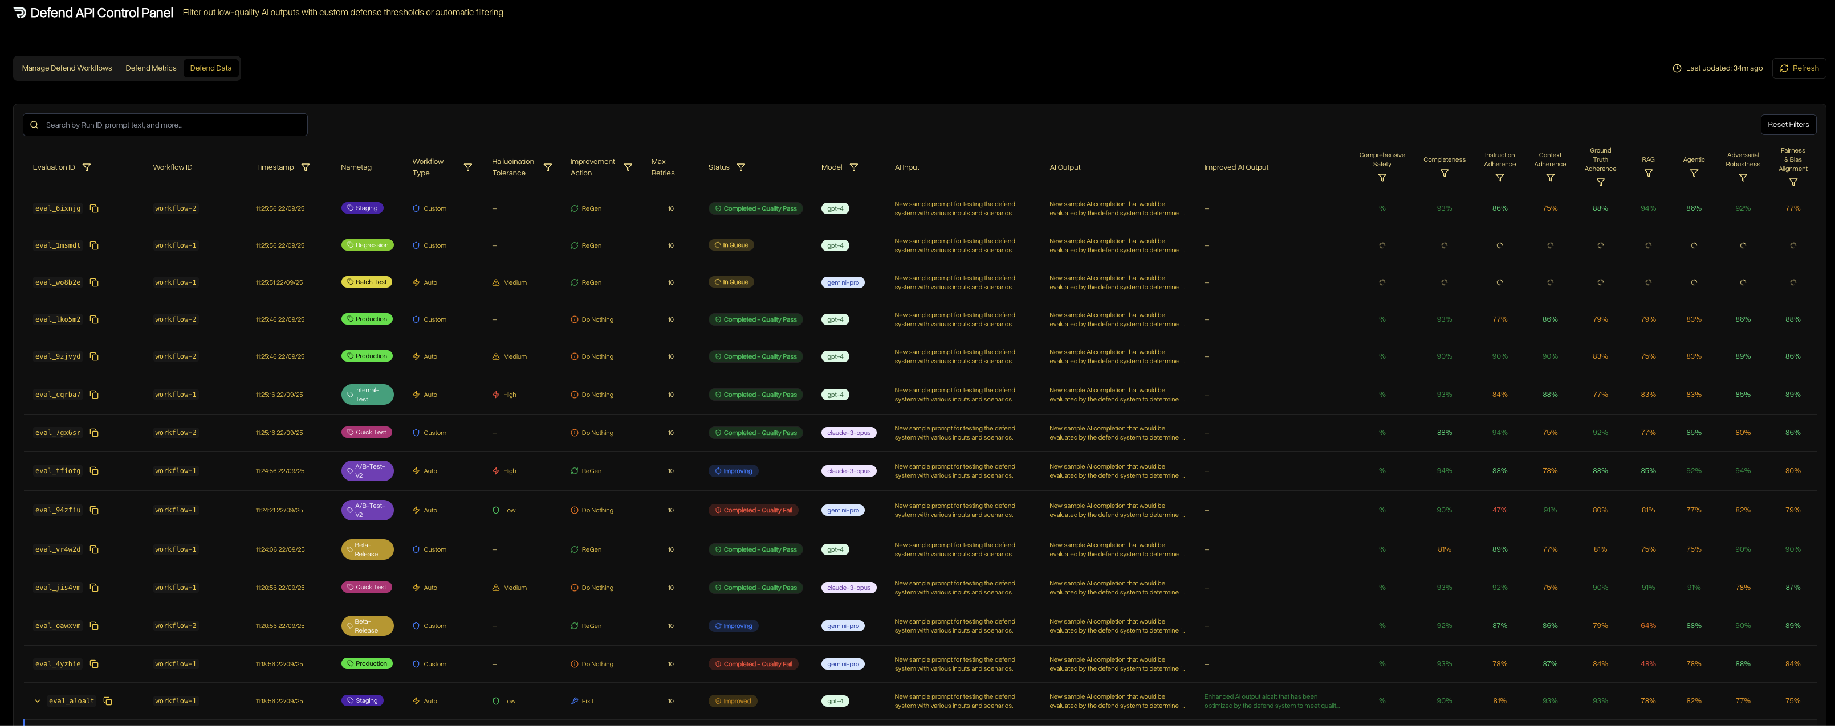Collapse the expanded eval_aloalt row
This screenshot has height=726, width=1835.
37,700
